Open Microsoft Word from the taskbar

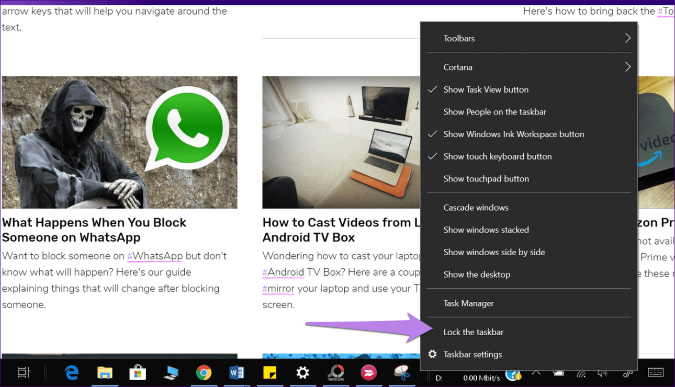(237, 373)
